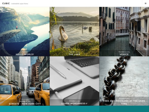Image resolution: width=149 pixels, height=112 pixels.
Task: Click the December 20, 2014 date on Venice
Action: [124, 52]
